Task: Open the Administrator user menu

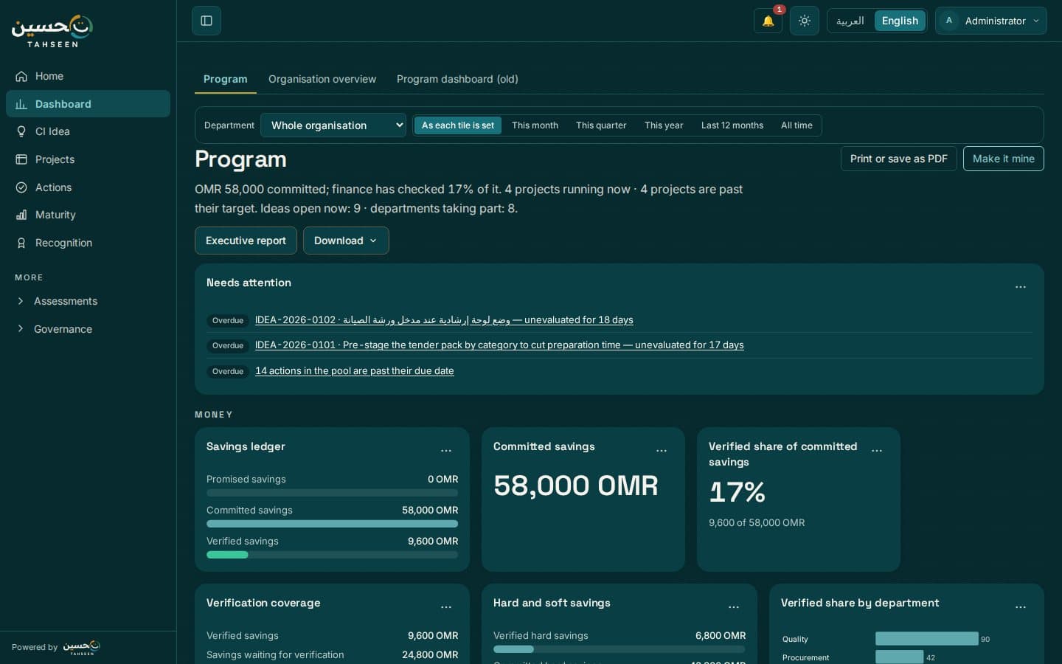Action: pyautogui.click(x=991, y=21)
